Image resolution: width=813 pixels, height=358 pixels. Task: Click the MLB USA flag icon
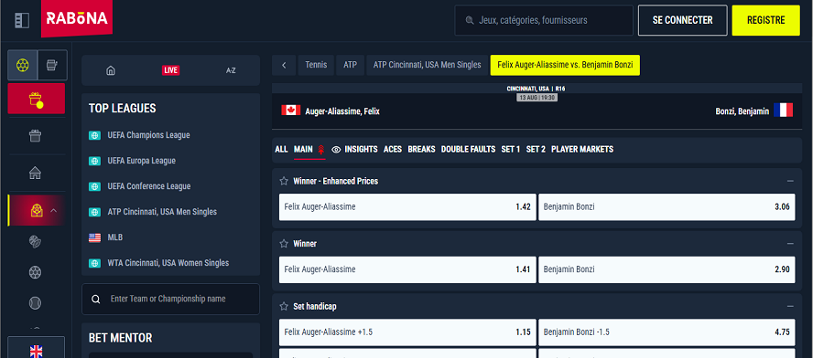tap(94, 237)
